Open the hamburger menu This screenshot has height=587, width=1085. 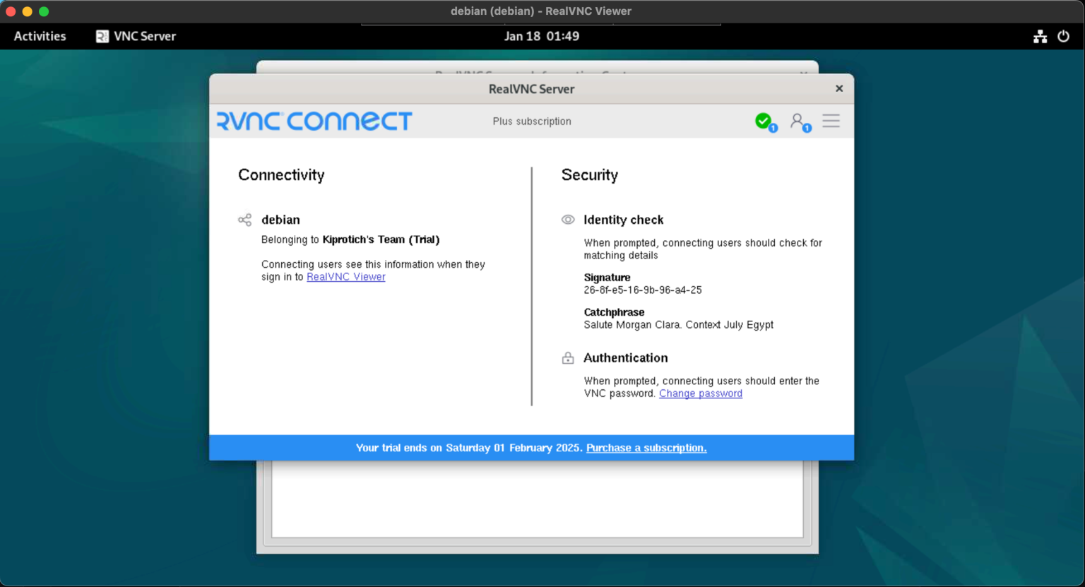tap(831, 121)
